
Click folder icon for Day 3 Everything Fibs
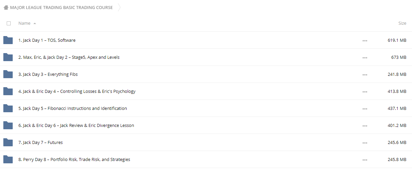[x=8, y=74]
